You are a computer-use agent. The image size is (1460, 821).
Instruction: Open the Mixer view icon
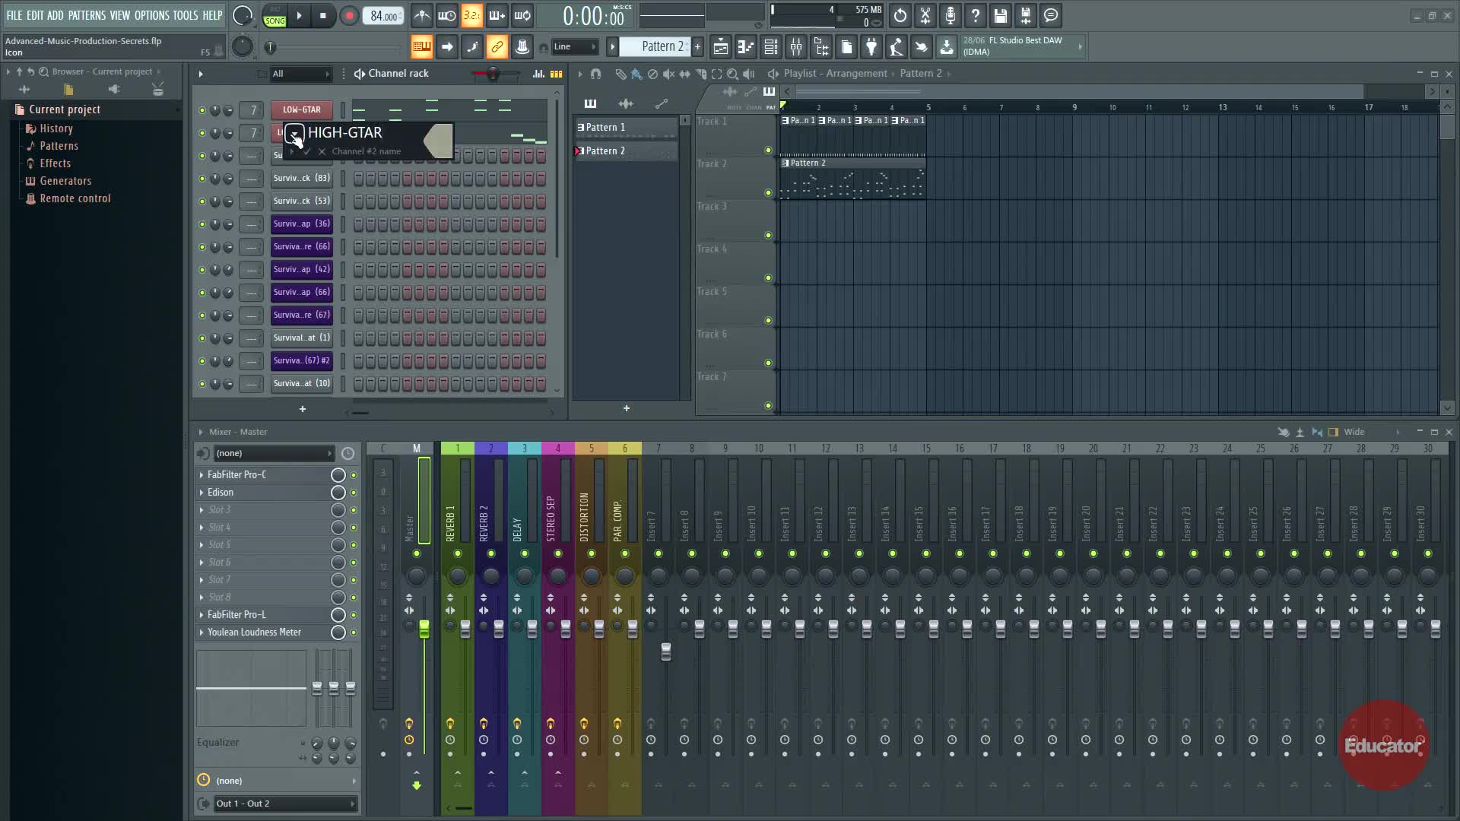796,47
